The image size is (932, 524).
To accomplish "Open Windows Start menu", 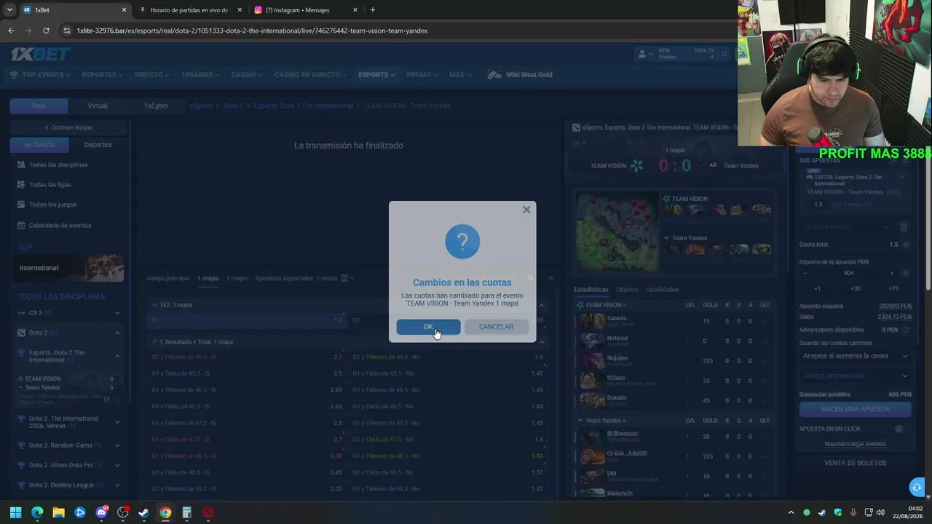I will [15, 512].
